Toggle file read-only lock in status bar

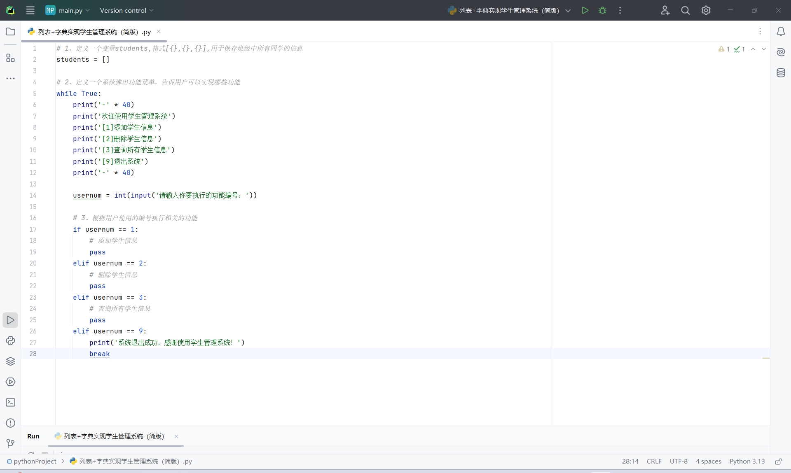[x=778, y=461]
